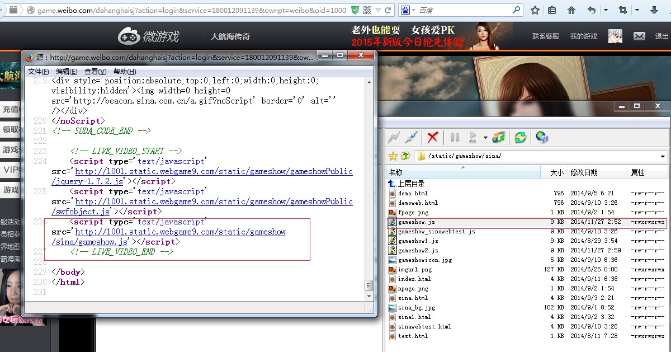Open the 帮助(H) menu in source window
671x352 pixels.
coord(124,72)
